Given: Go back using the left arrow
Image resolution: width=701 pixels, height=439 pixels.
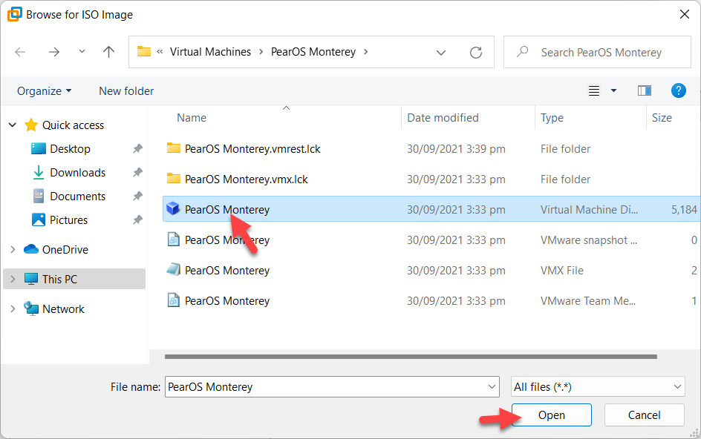Looking at the screenshot, I should pyautogui.click(x=20, y=52).
